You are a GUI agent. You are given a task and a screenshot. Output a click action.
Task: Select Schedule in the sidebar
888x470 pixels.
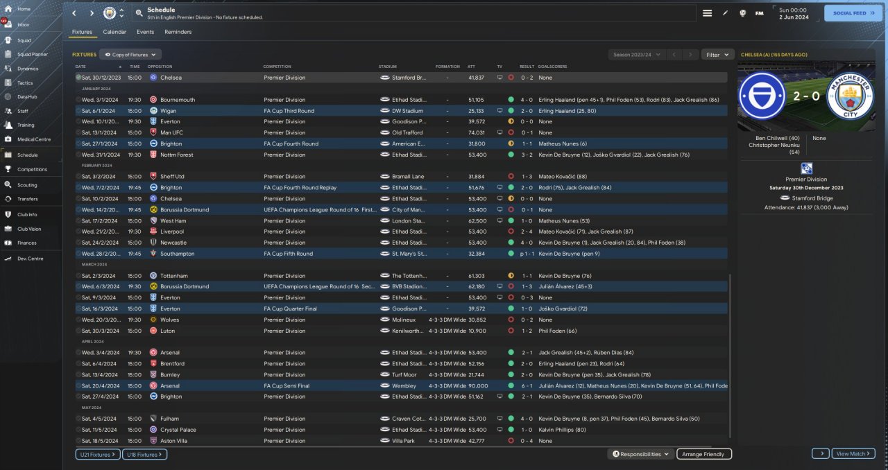28,155
